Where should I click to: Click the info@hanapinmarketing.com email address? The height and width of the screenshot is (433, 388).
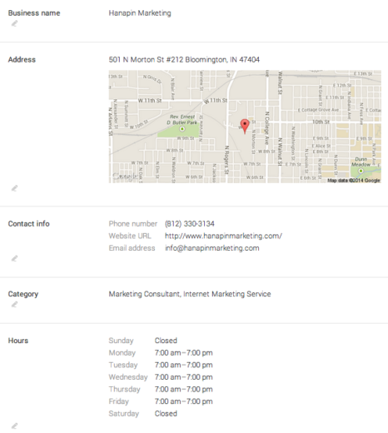(212, 248)
